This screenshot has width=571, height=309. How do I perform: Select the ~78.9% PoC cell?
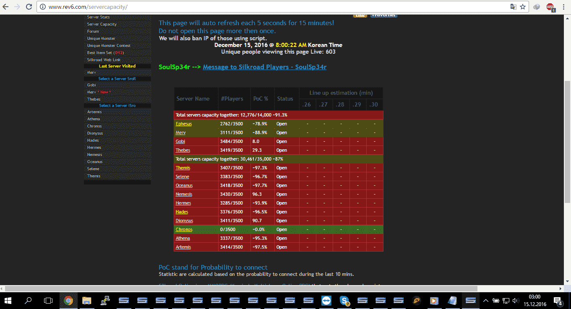click(x=262, y=124)
